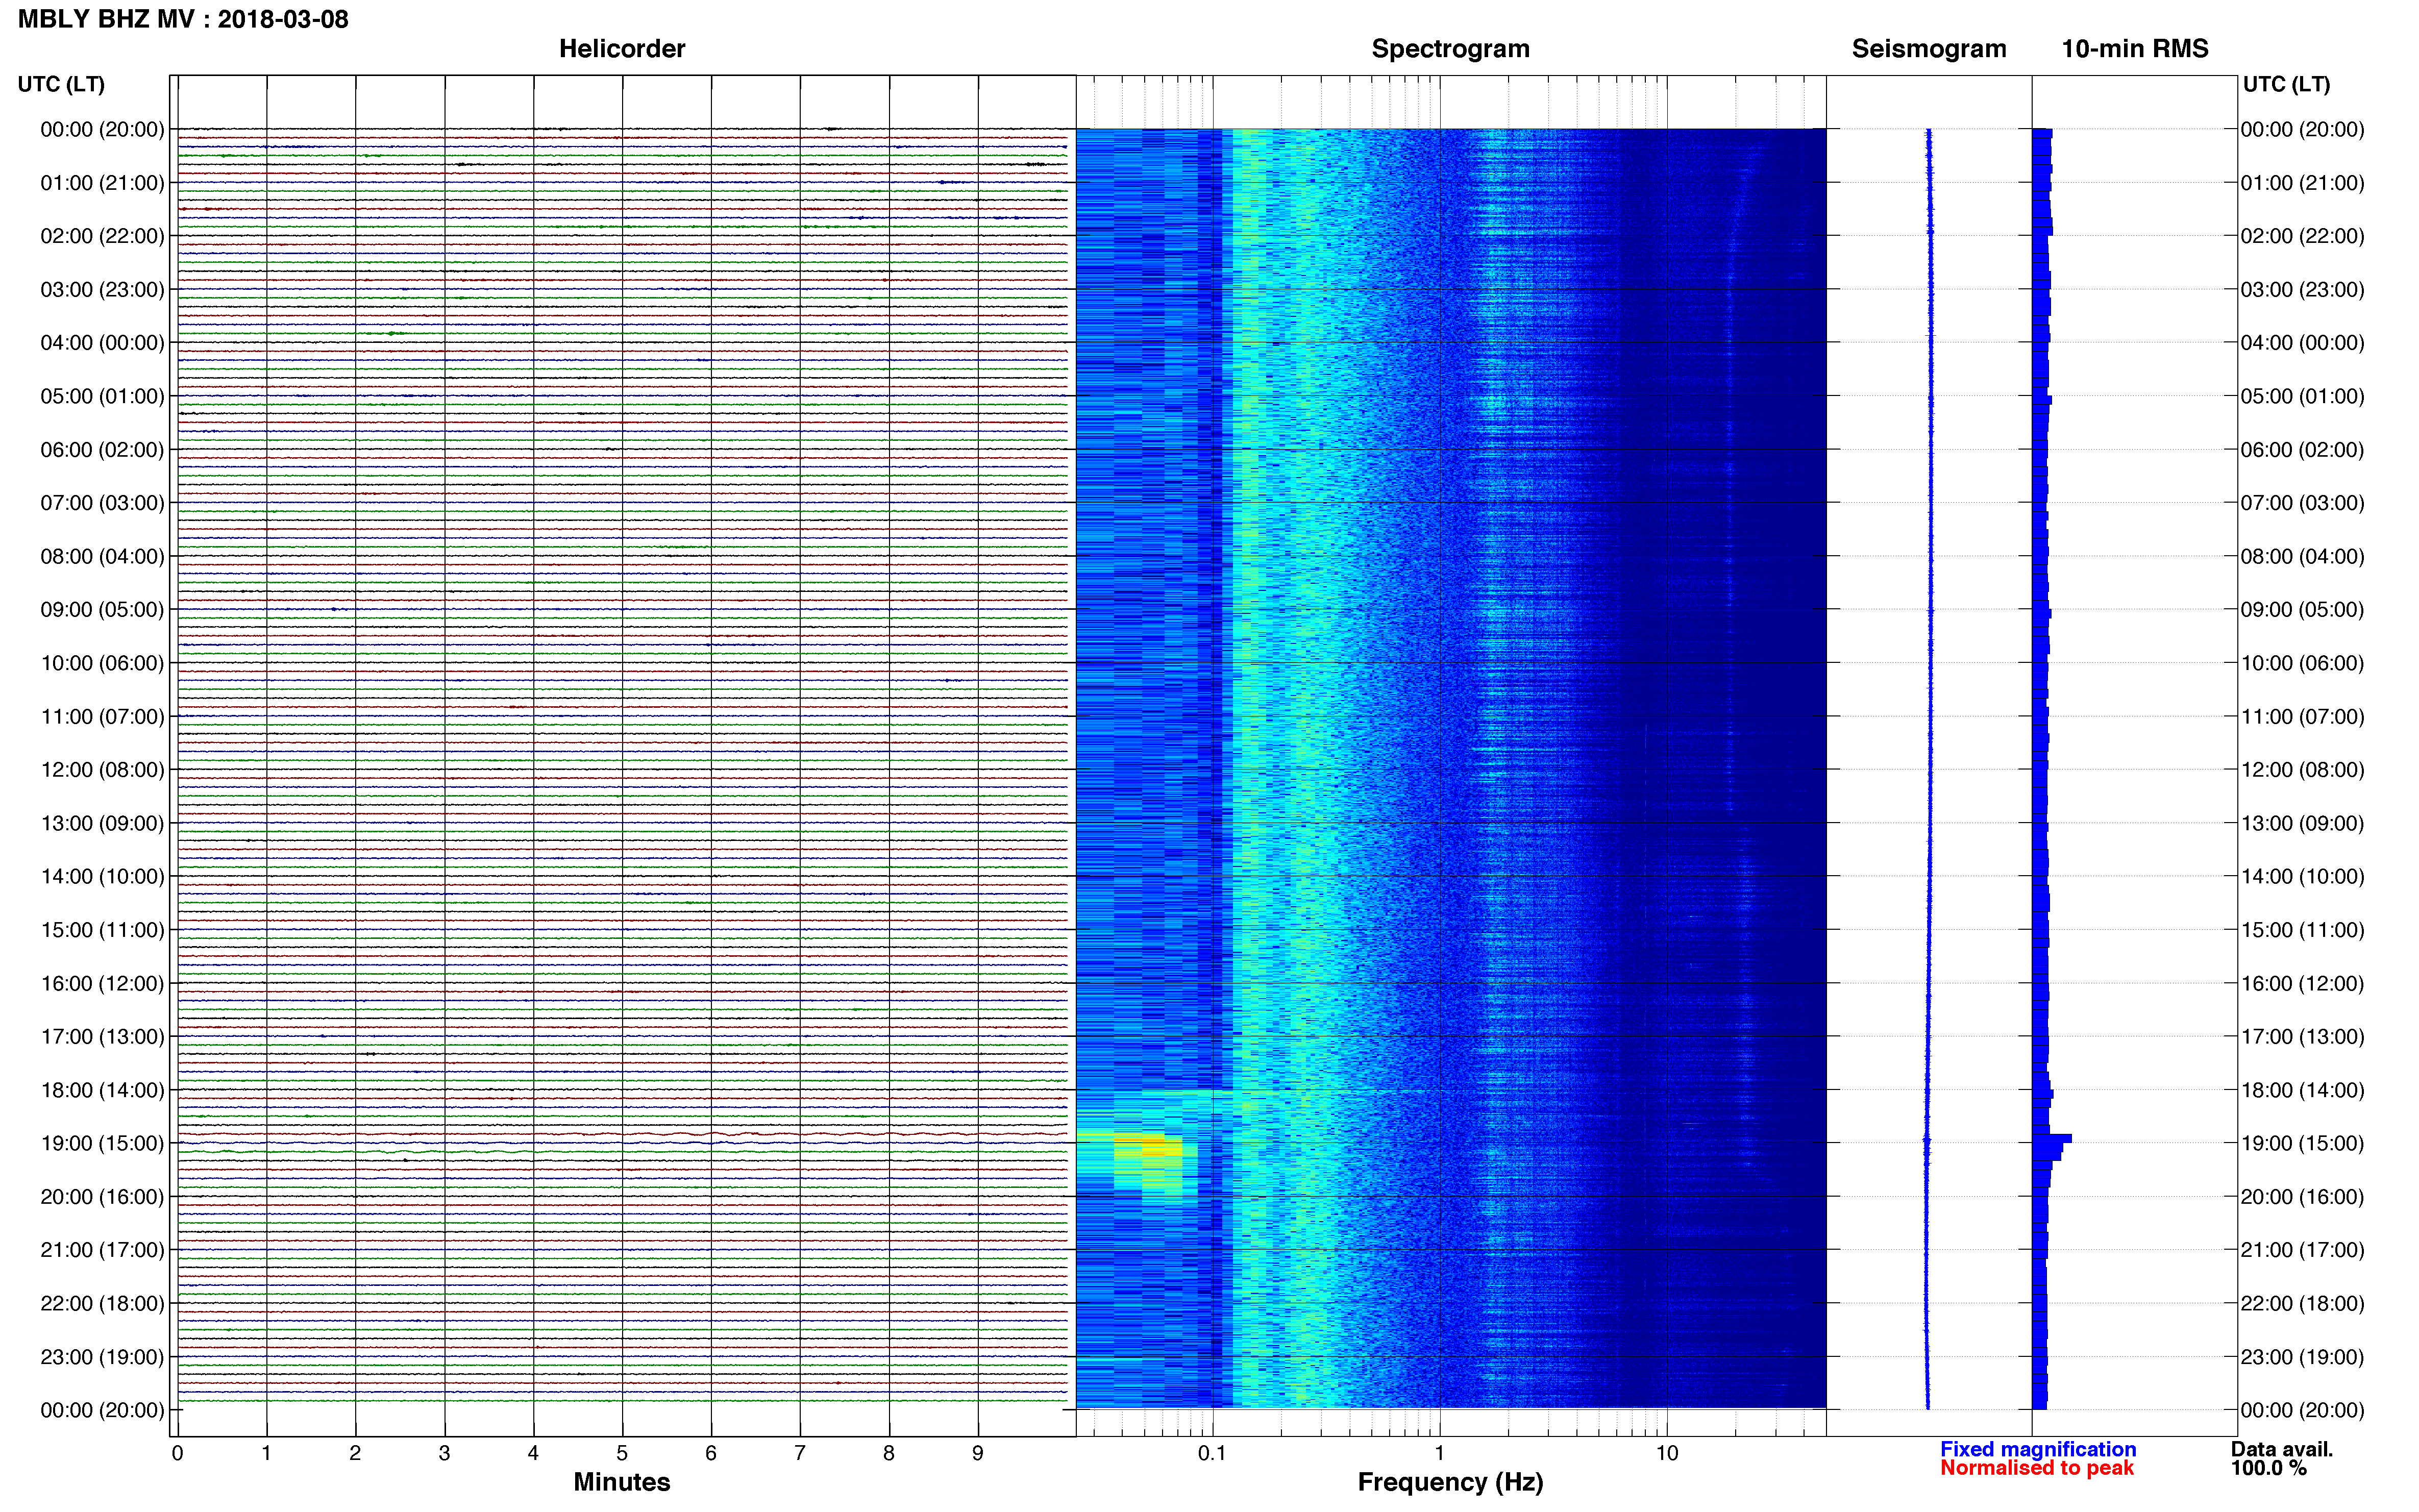The image size is (2419, 1512).
Task: Click "05:00 (01:00)" on the left time axis
Action: tap(102, 396)
